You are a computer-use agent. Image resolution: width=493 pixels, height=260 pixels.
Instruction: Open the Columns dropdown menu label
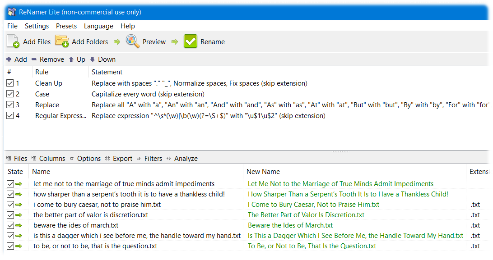click(x=52, y=158)
